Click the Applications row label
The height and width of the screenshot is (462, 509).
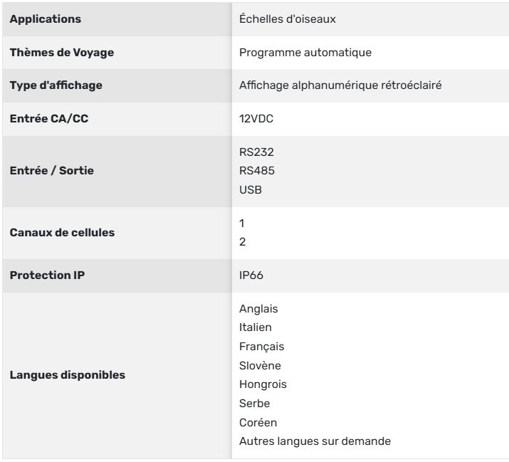[45, 19]
